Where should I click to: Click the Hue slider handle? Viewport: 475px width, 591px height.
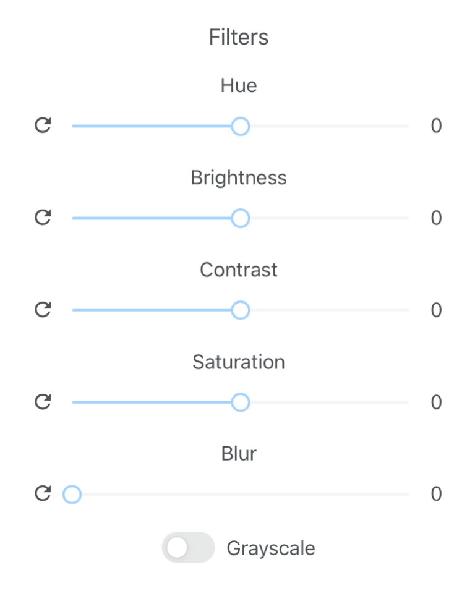(240, 126)
